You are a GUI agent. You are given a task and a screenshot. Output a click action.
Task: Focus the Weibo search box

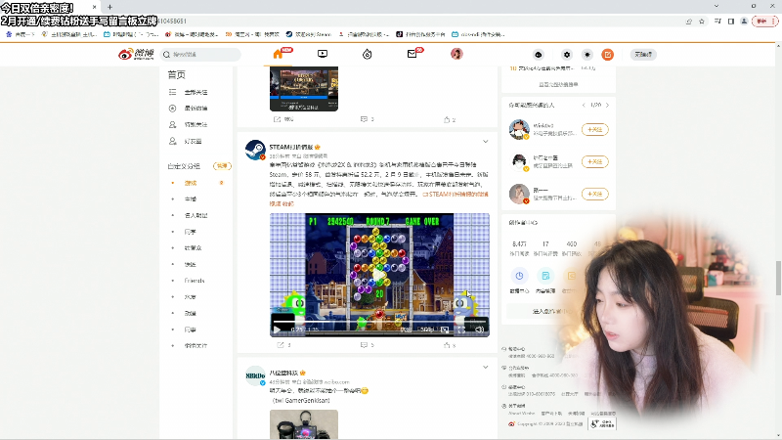coord(201,55)
